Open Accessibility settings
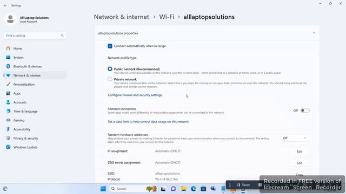 [35, 129]
